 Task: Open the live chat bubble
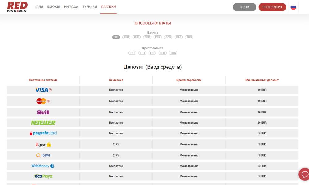pyautogui.click(x=304, y=174)
